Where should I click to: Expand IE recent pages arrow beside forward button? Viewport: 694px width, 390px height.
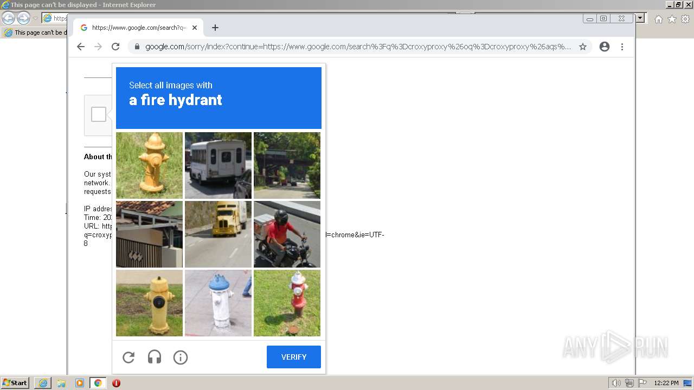(x=35, y=18)
